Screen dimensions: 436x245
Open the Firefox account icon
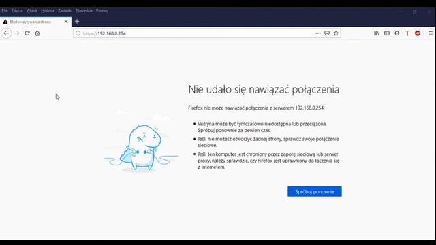[397, 33]
